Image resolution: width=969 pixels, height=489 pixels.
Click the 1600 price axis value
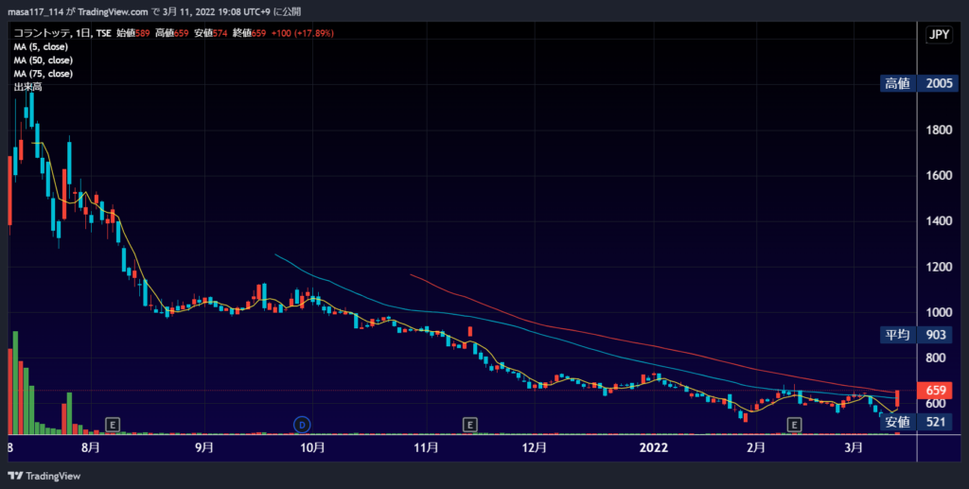pos(939,175)
